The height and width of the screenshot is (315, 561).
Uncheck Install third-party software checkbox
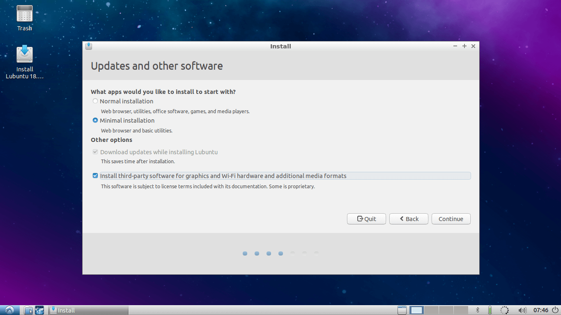pyautogui.click(x=95, y=176)
